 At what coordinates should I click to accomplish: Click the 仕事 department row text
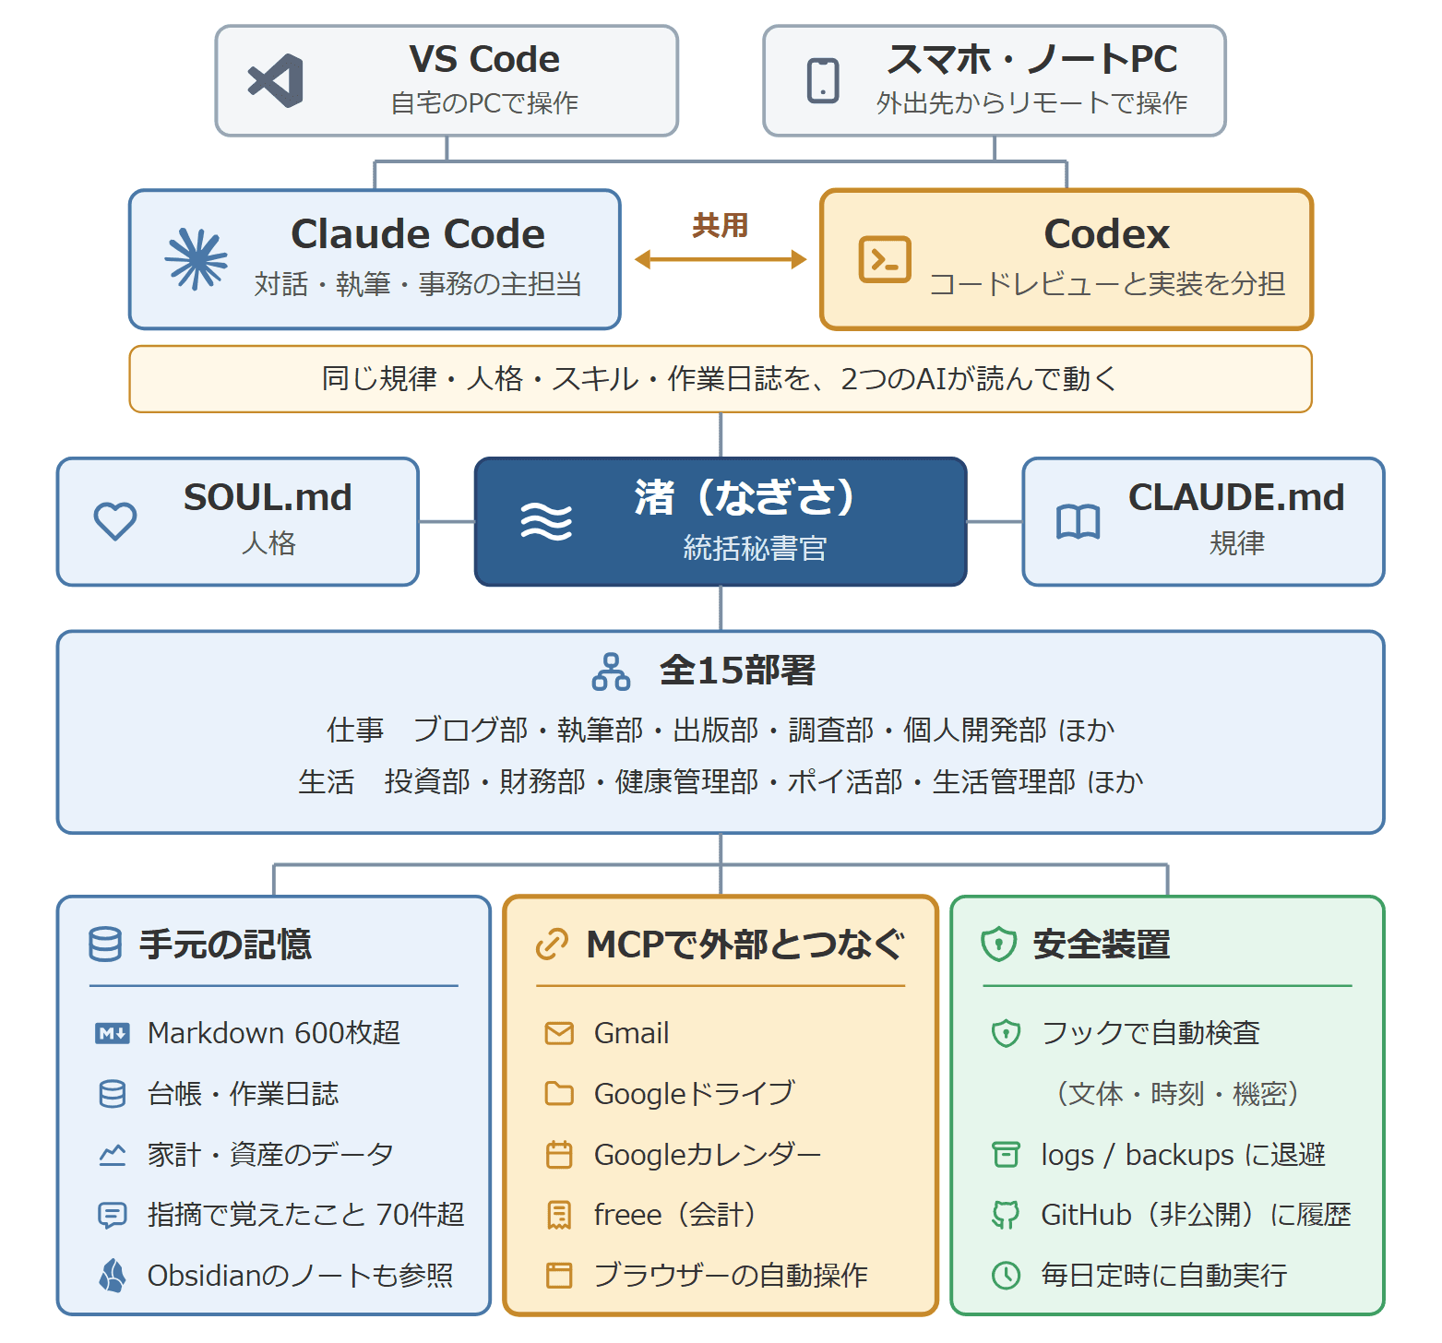pos(721,731)
